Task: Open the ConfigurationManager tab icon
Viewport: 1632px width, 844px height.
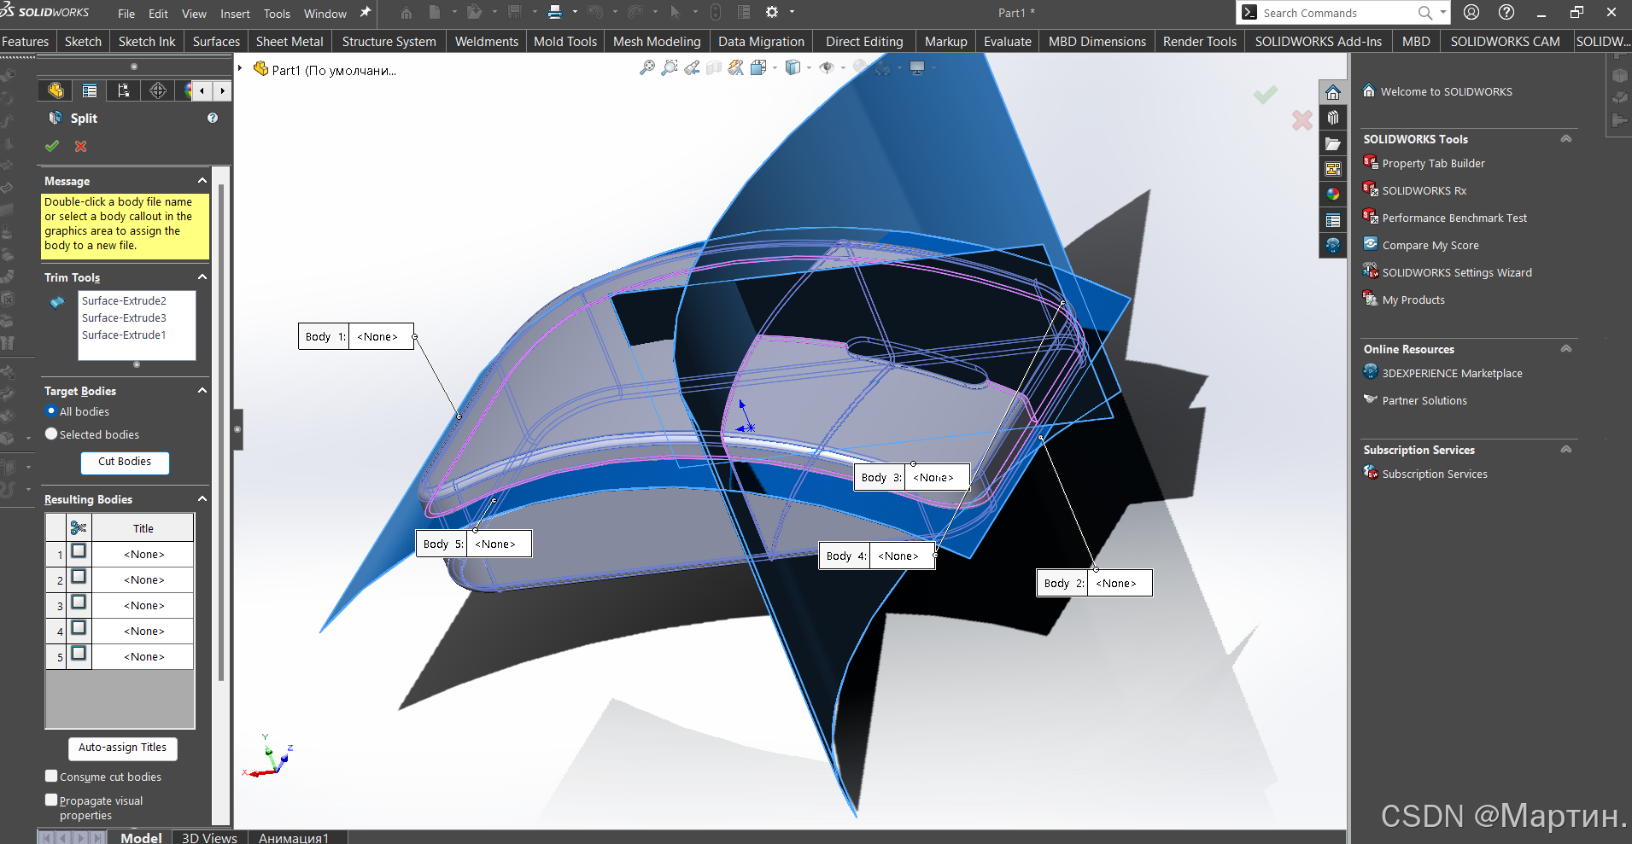Action: (124, 90)
